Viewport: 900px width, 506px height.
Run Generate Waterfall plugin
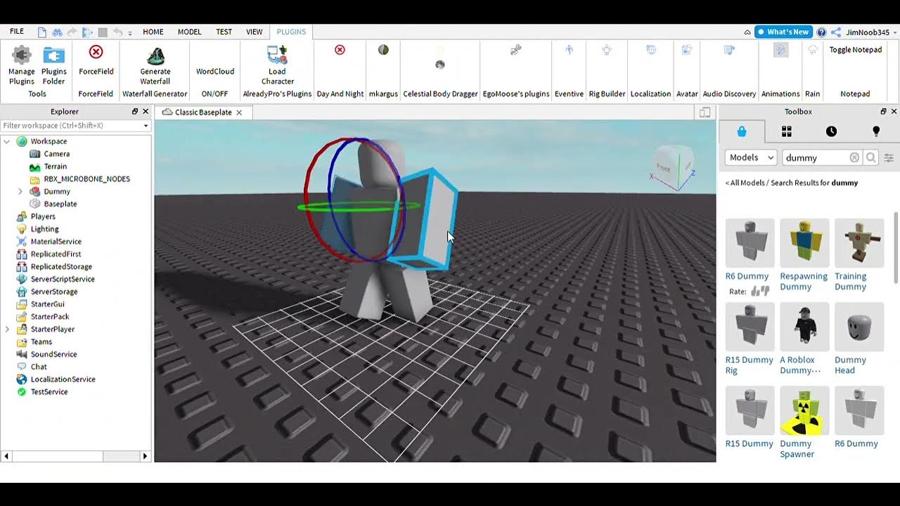click(x=155, y=65)
